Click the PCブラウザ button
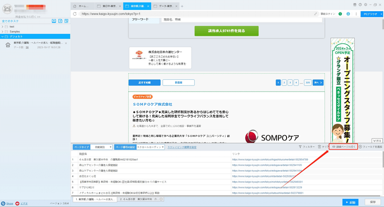Viewport: 384px width, 207px height. pos(370,14)
